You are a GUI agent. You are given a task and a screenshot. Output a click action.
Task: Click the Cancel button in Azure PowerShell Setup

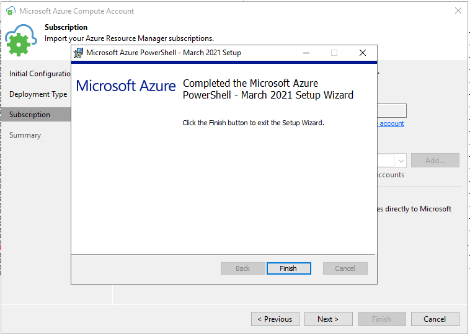[x=345, y=268]
